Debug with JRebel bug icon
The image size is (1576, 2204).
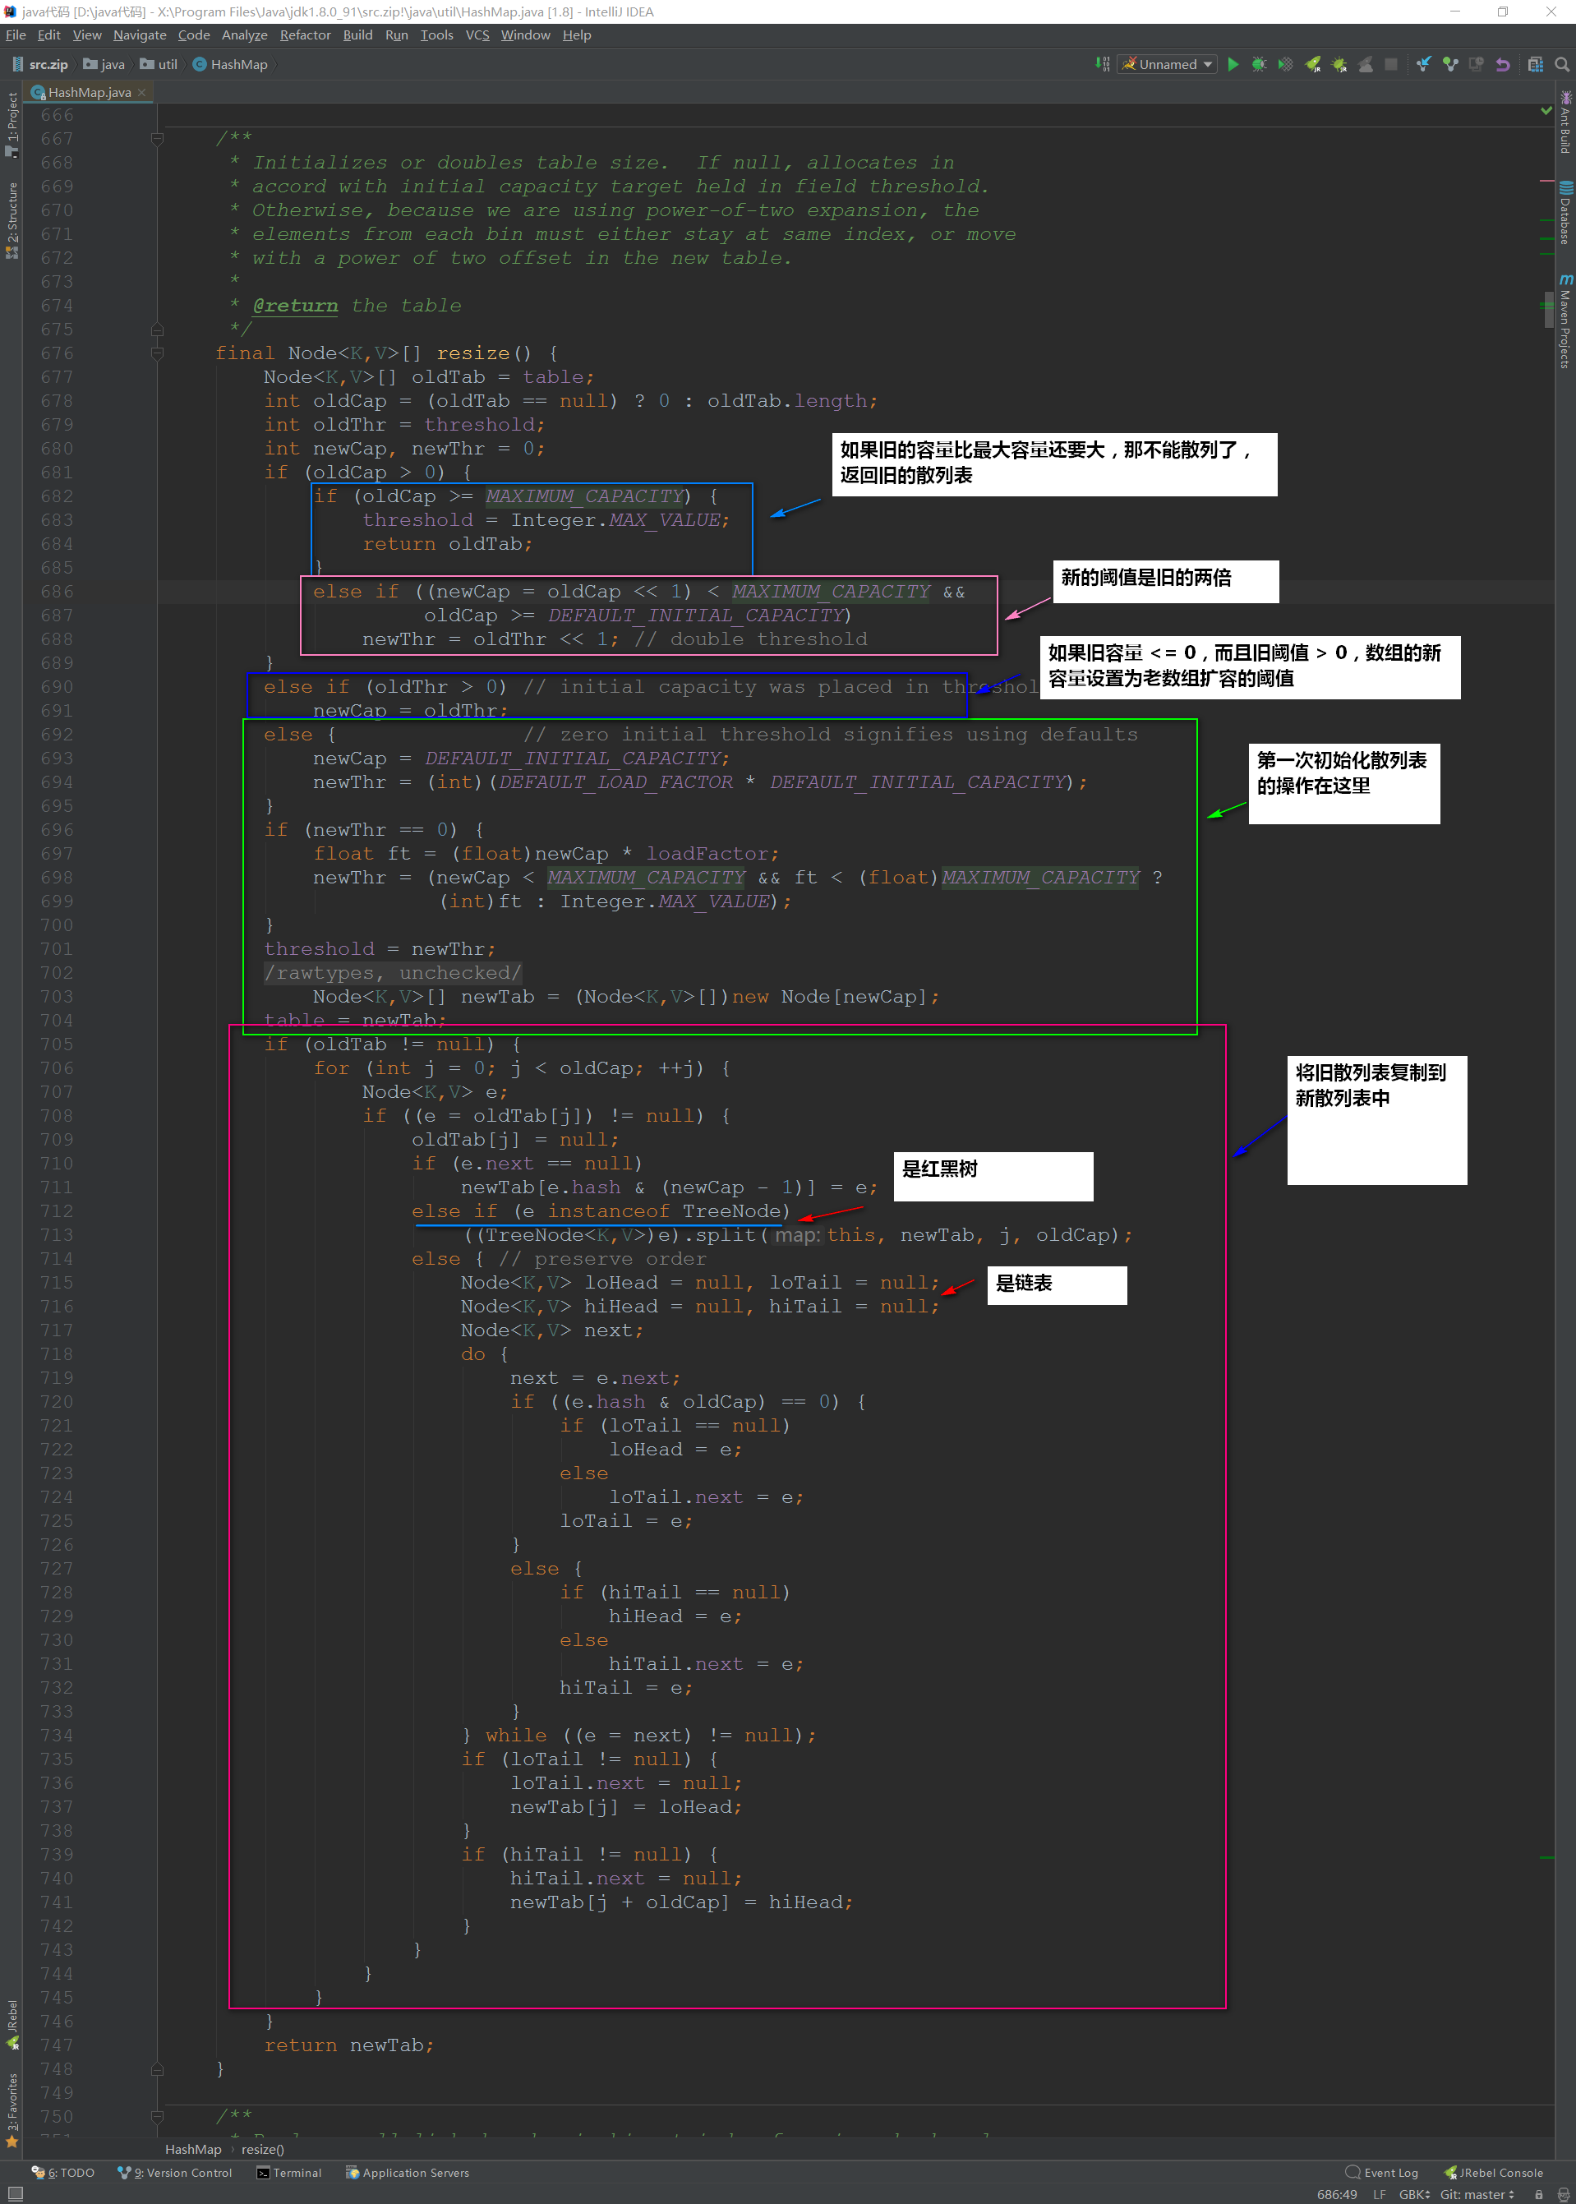coord(1339,64)
